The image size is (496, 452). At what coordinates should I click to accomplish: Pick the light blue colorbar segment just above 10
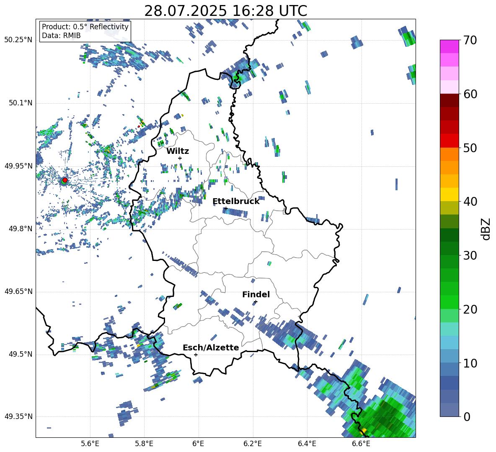pyautogui.click(x=449, y=356)
